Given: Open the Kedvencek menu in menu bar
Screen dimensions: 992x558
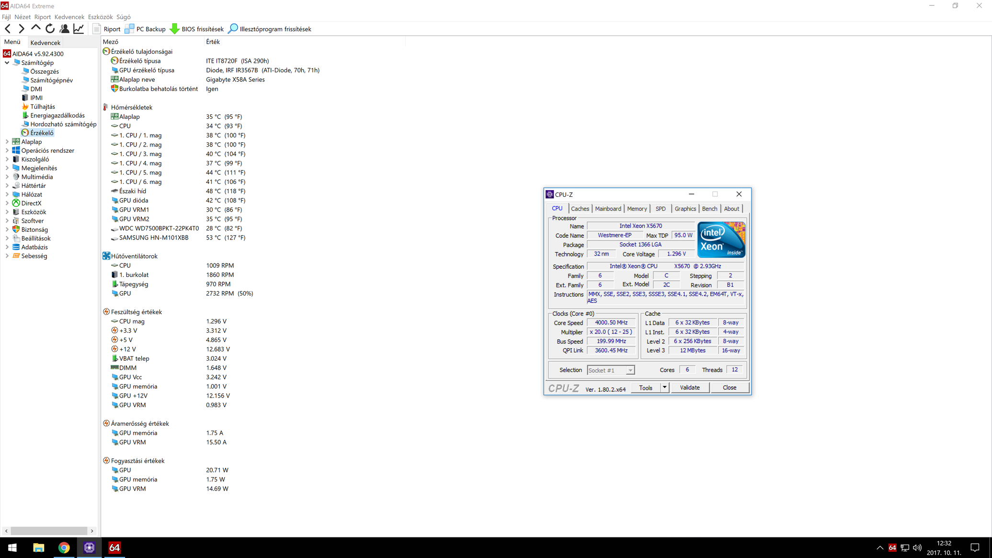Looking at the screenshot, I should (69, 17).
